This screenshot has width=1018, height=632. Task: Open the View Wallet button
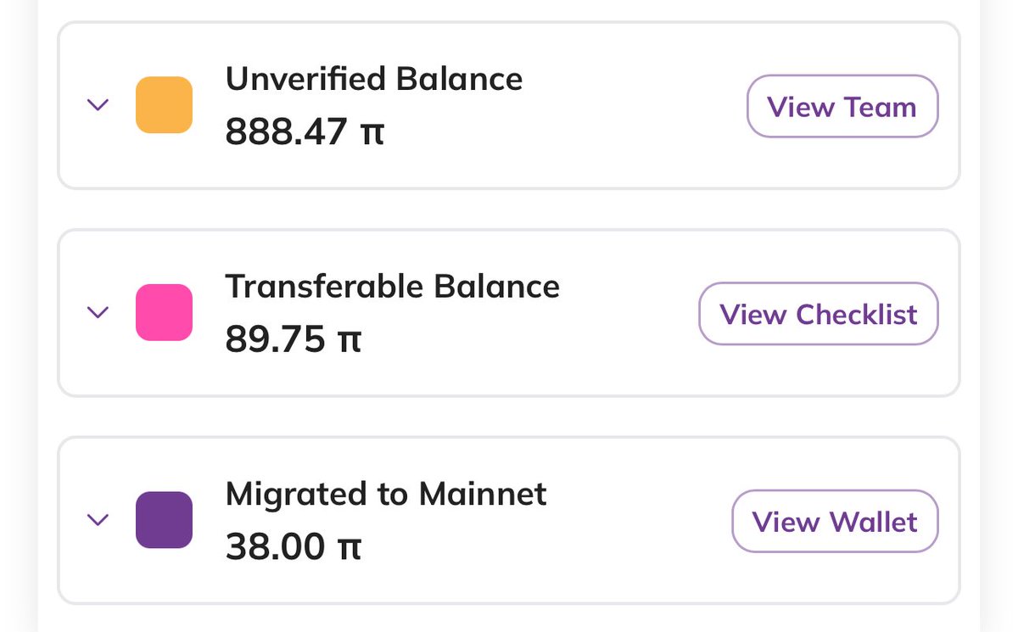tap(835, 521)
